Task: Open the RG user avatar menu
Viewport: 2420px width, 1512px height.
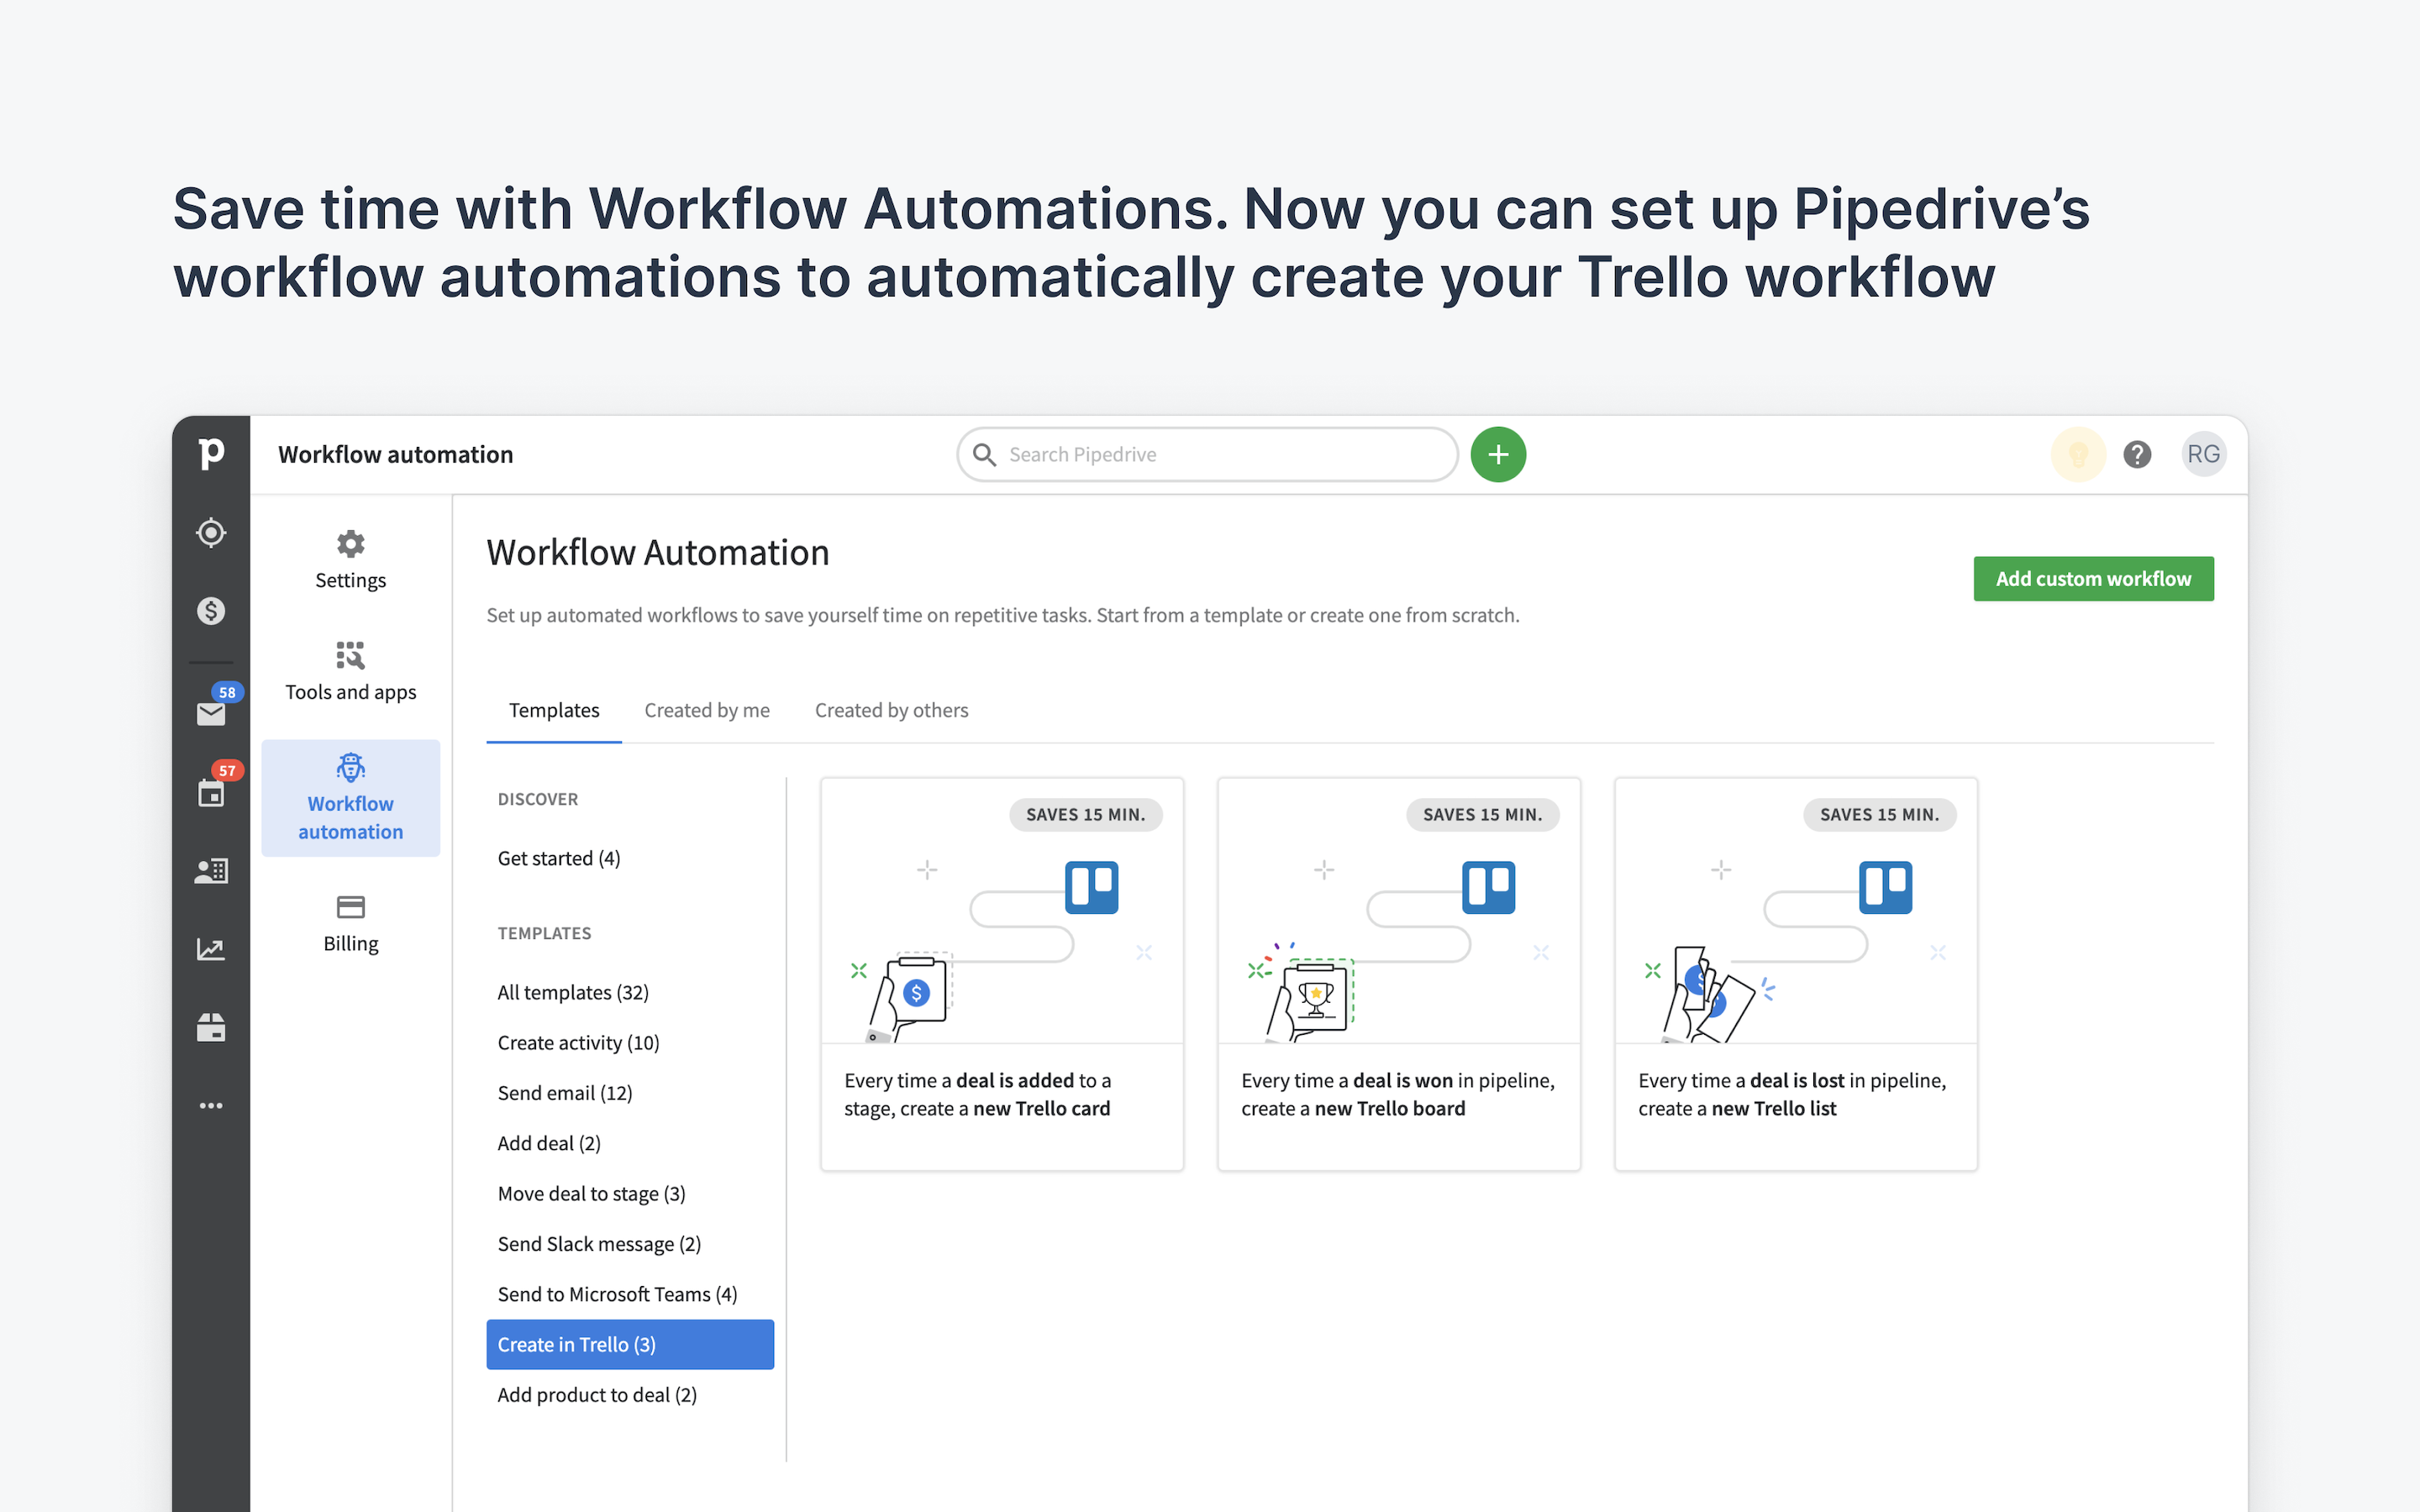Action: click(x=2202, y=455)
